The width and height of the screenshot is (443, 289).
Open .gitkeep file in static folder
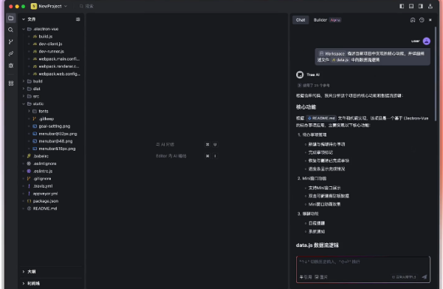47,119
